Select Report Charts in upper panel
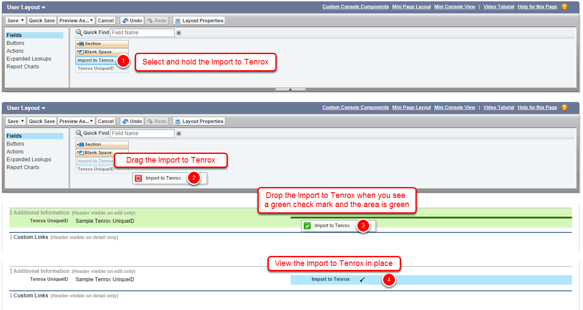 23,67
